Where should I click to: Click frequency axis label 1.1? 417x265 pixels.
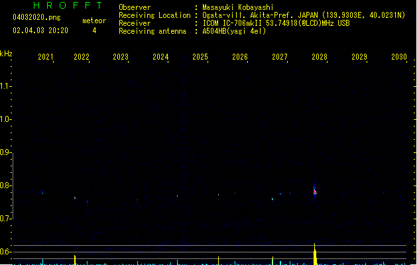pyautogui.click(x=5, y=86)
